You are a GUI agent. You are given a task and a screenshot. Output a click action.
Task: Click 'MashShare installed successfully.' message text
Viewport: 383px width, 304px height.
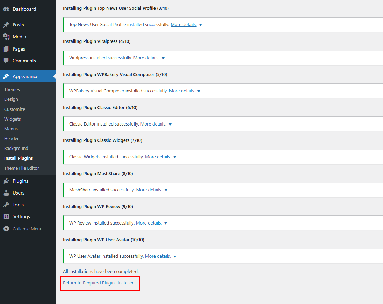tap(102, 190)
